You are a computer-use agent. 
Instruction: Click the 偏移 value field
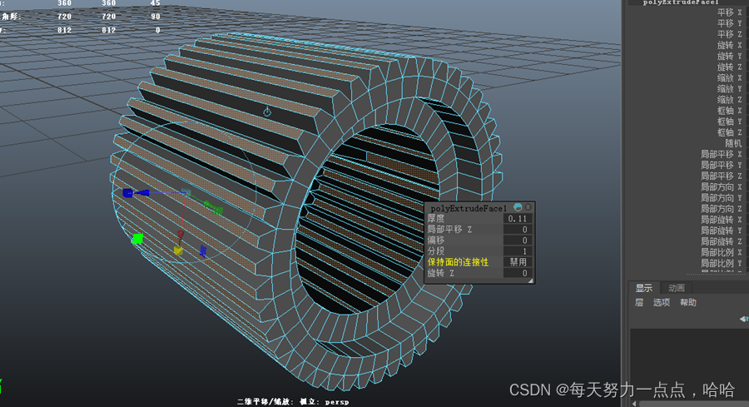518,241
